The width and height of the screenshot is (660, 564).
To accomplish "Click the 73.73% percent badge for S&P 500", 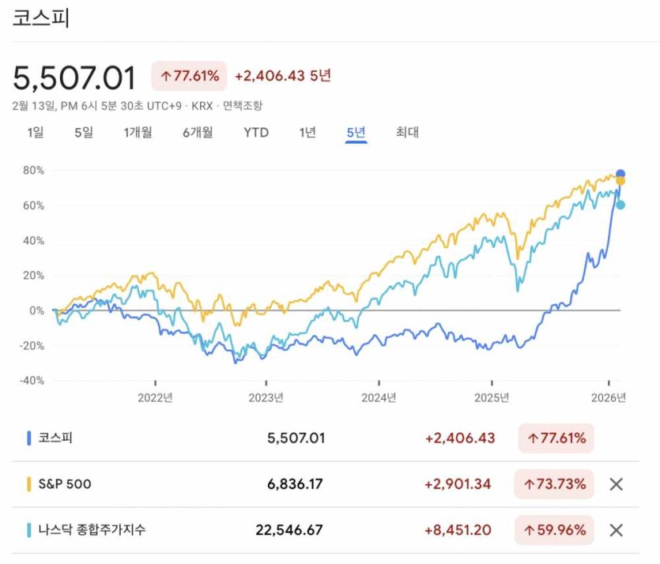I will pos(556,484).
